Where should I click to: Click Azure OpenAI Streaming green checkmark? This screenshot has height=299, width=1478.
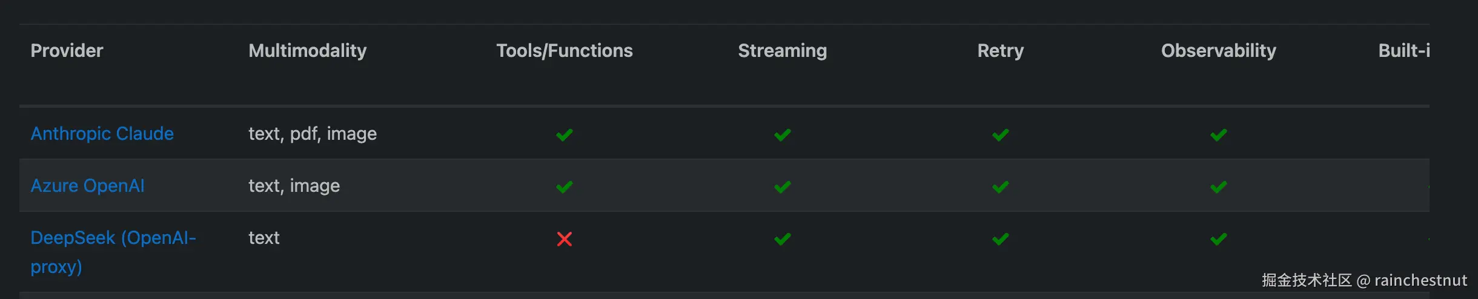point(782,187)
